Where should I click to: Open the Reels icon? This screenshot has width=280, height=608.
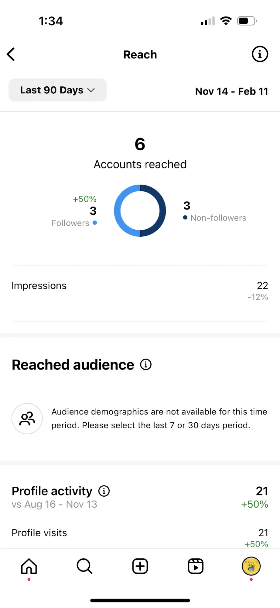point(196,566)
